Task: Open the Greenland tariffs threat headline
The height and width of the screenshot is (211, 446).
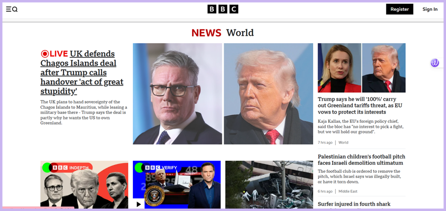Action: [360, 105]
